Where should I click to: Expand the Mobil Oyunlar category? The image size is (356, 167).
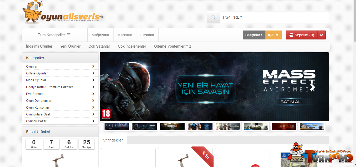93,80
